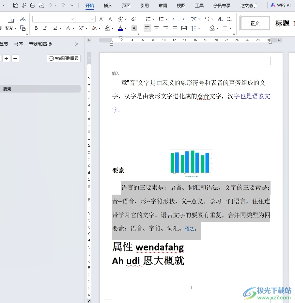Click the Undo arrow
The image size is (295, 303).
coord(50,5)
